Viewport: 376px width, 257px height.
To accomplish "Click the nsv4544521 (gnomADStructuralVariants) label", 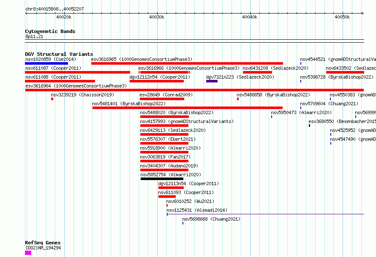I will click(338, 59).
